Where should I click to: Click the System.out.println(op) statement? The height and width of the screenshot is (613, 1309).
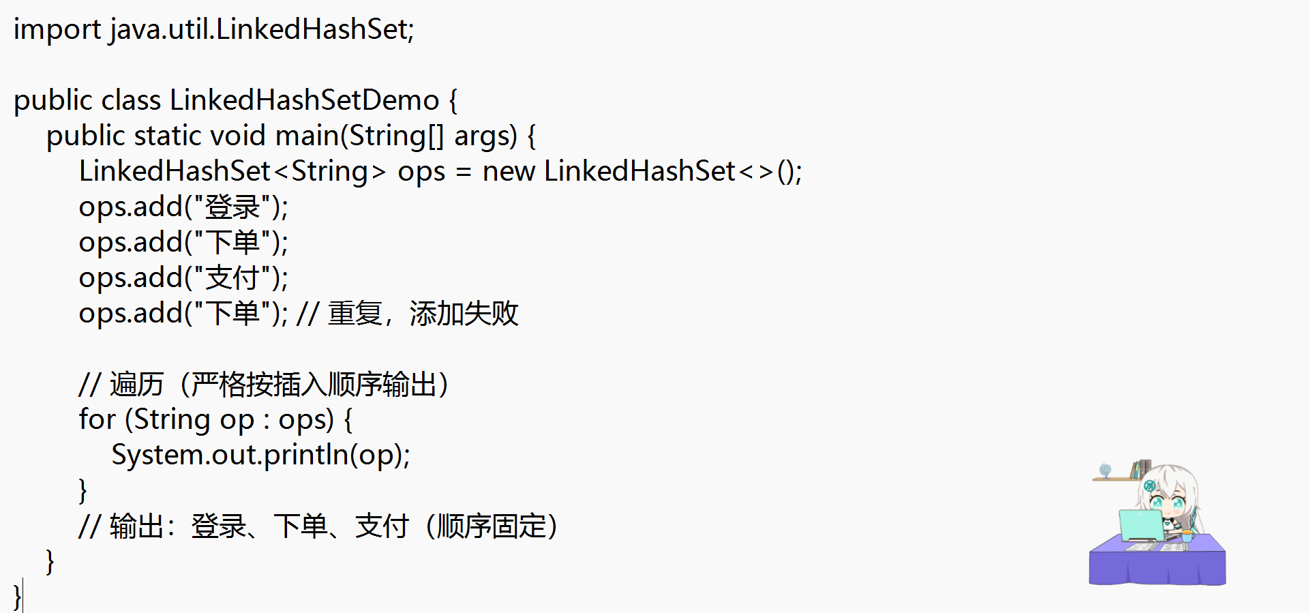tap(261, 455)
